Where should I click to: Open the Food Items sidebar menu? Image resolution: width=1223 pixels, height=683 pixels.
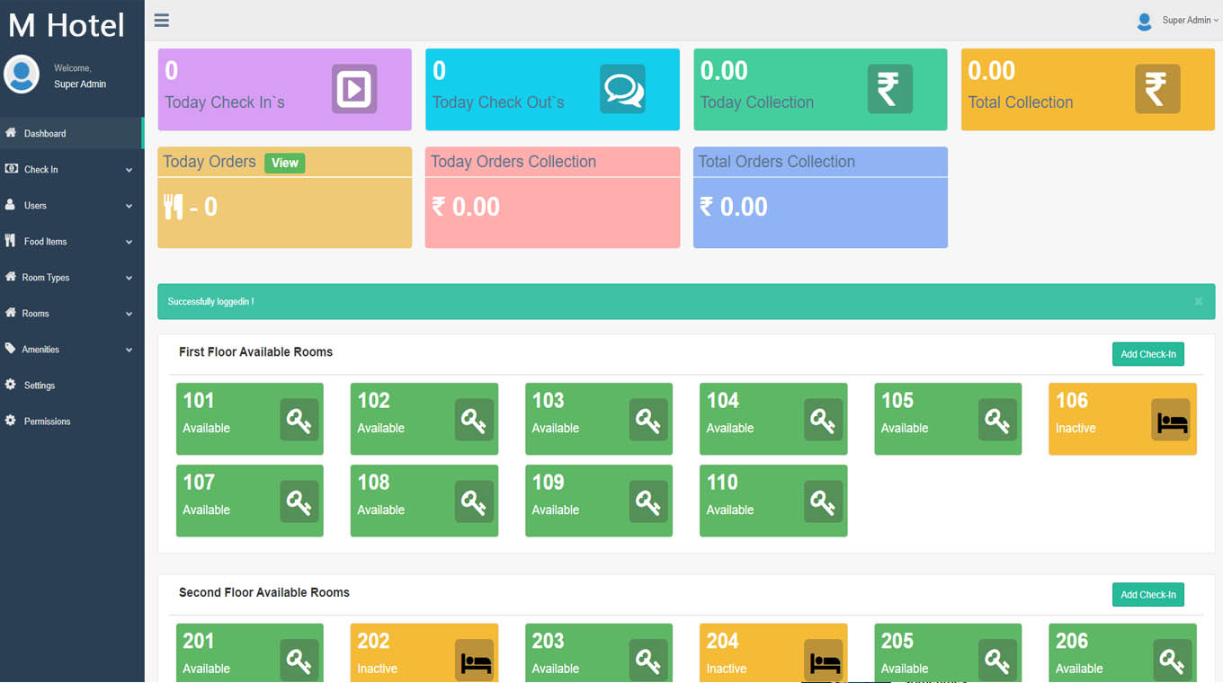point(72,241)
